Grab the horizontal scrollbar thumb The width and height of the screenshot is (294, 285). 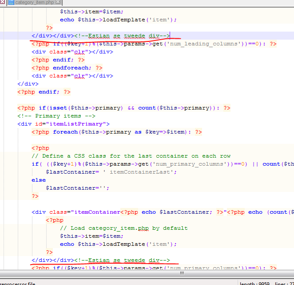182,273
